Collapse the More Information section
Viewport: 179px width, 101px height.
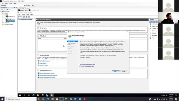tap(38, 70)
